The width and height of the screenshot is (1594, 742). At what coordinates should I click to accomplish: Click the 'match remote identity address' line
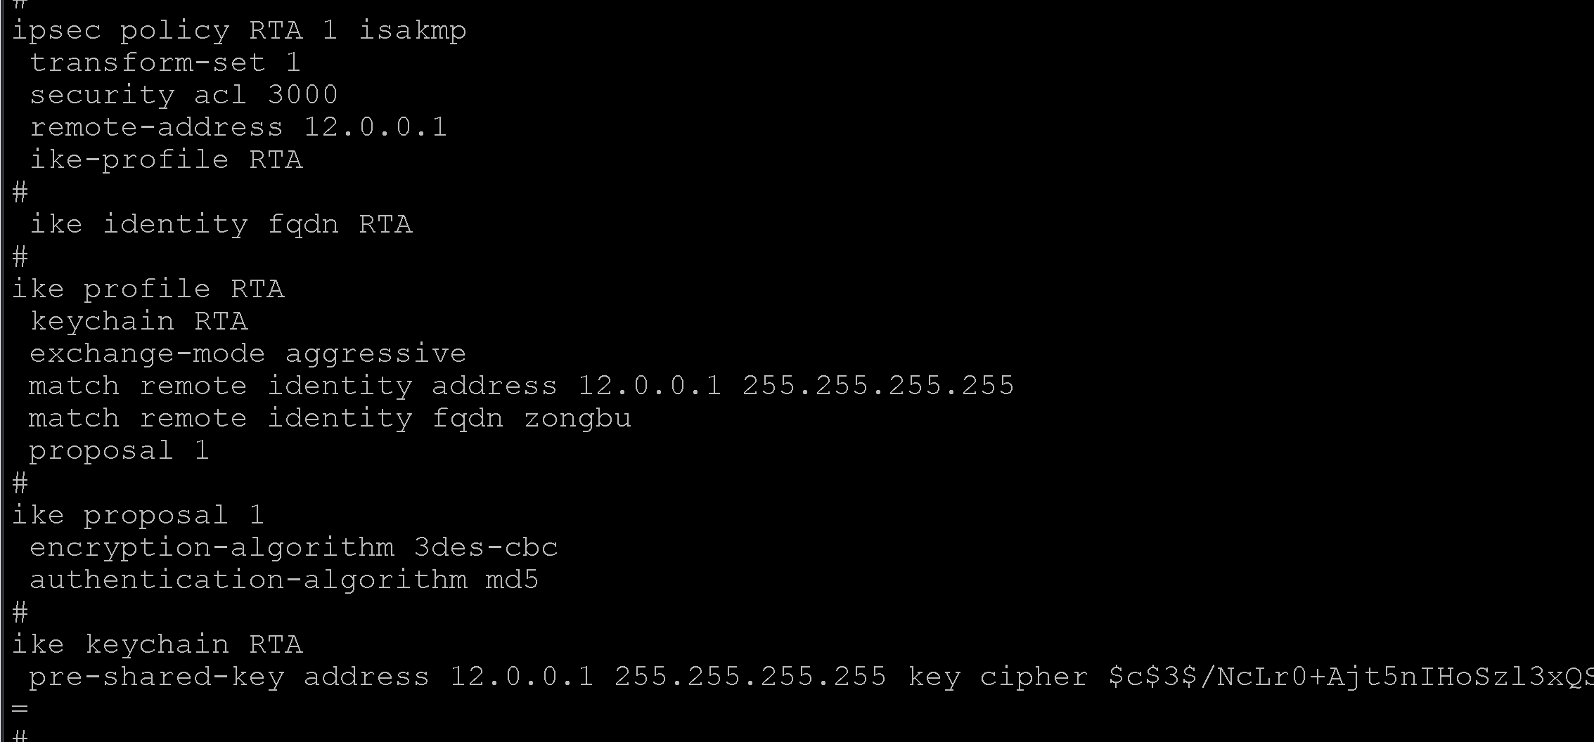coord(521,386)
